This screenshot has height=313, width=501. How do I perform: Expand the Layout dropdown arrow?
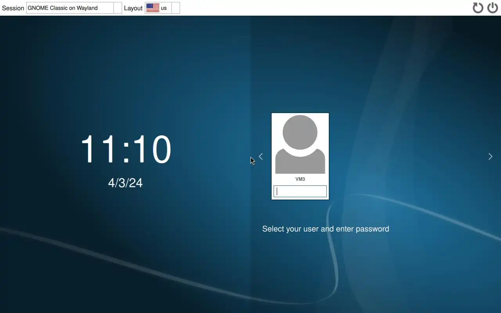pyautogui.click(x=176, y=8)
